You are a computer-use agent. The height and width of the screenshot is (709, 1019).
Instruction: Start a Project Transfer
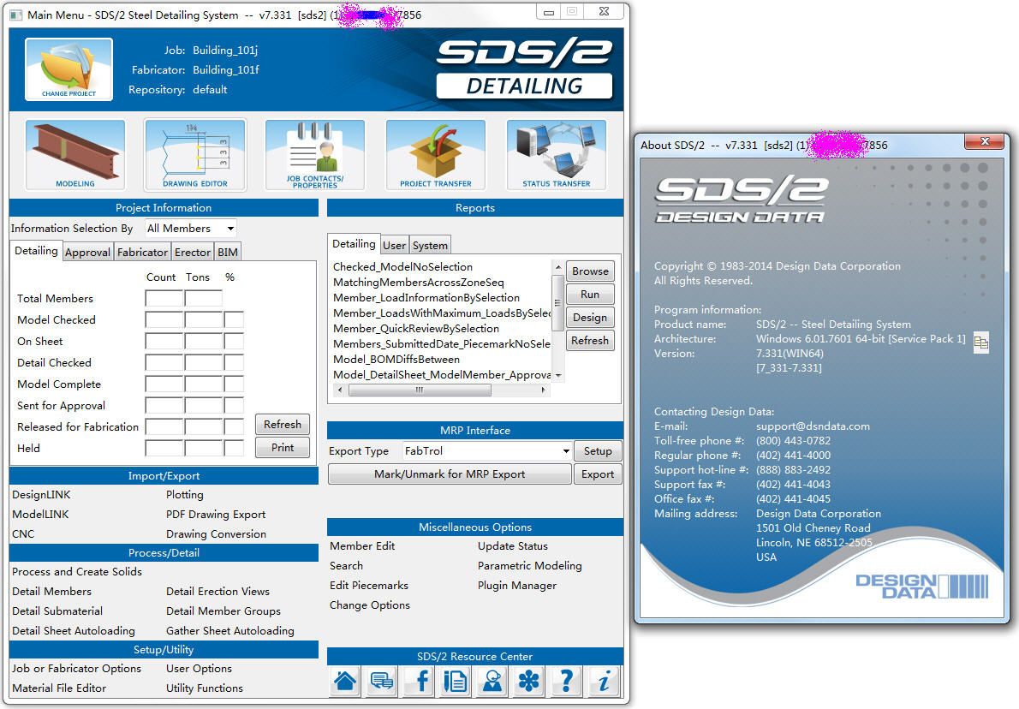click(x=435, y=155)
